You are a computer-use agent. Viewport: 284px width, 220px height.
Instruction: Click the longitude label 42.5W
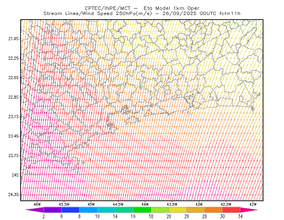[226, 204]
